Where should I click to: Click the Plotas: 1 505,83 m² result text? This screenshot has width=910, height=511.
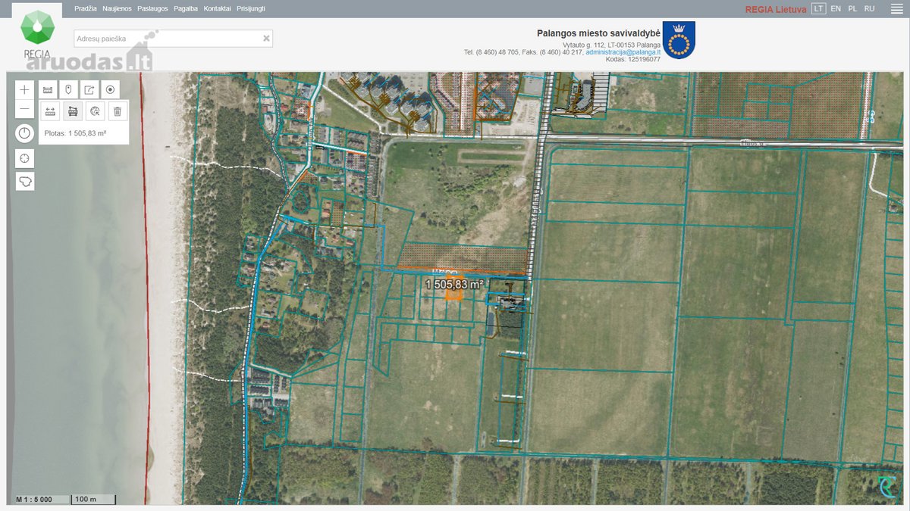(x=75, y=133)
